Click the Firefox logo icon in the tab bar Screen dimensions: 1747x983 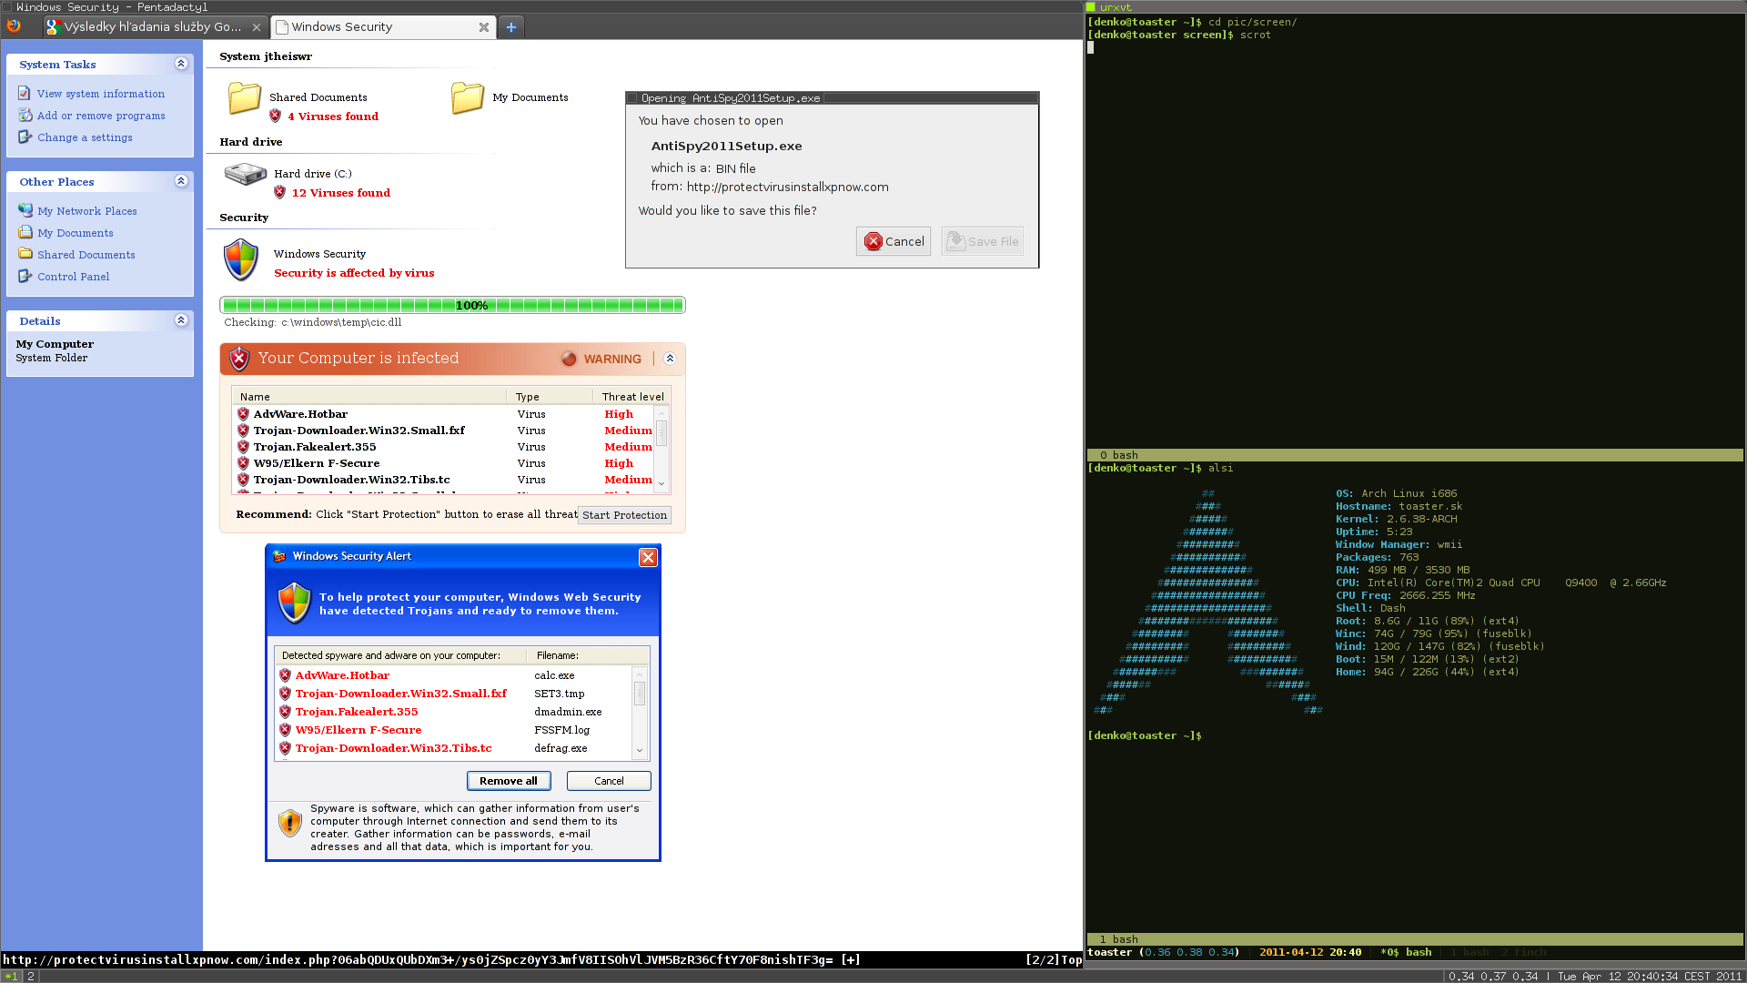tap(14, 26)
